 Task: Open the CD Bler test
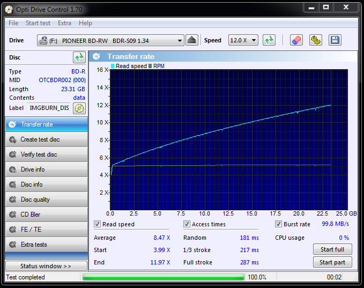(47, 215)
